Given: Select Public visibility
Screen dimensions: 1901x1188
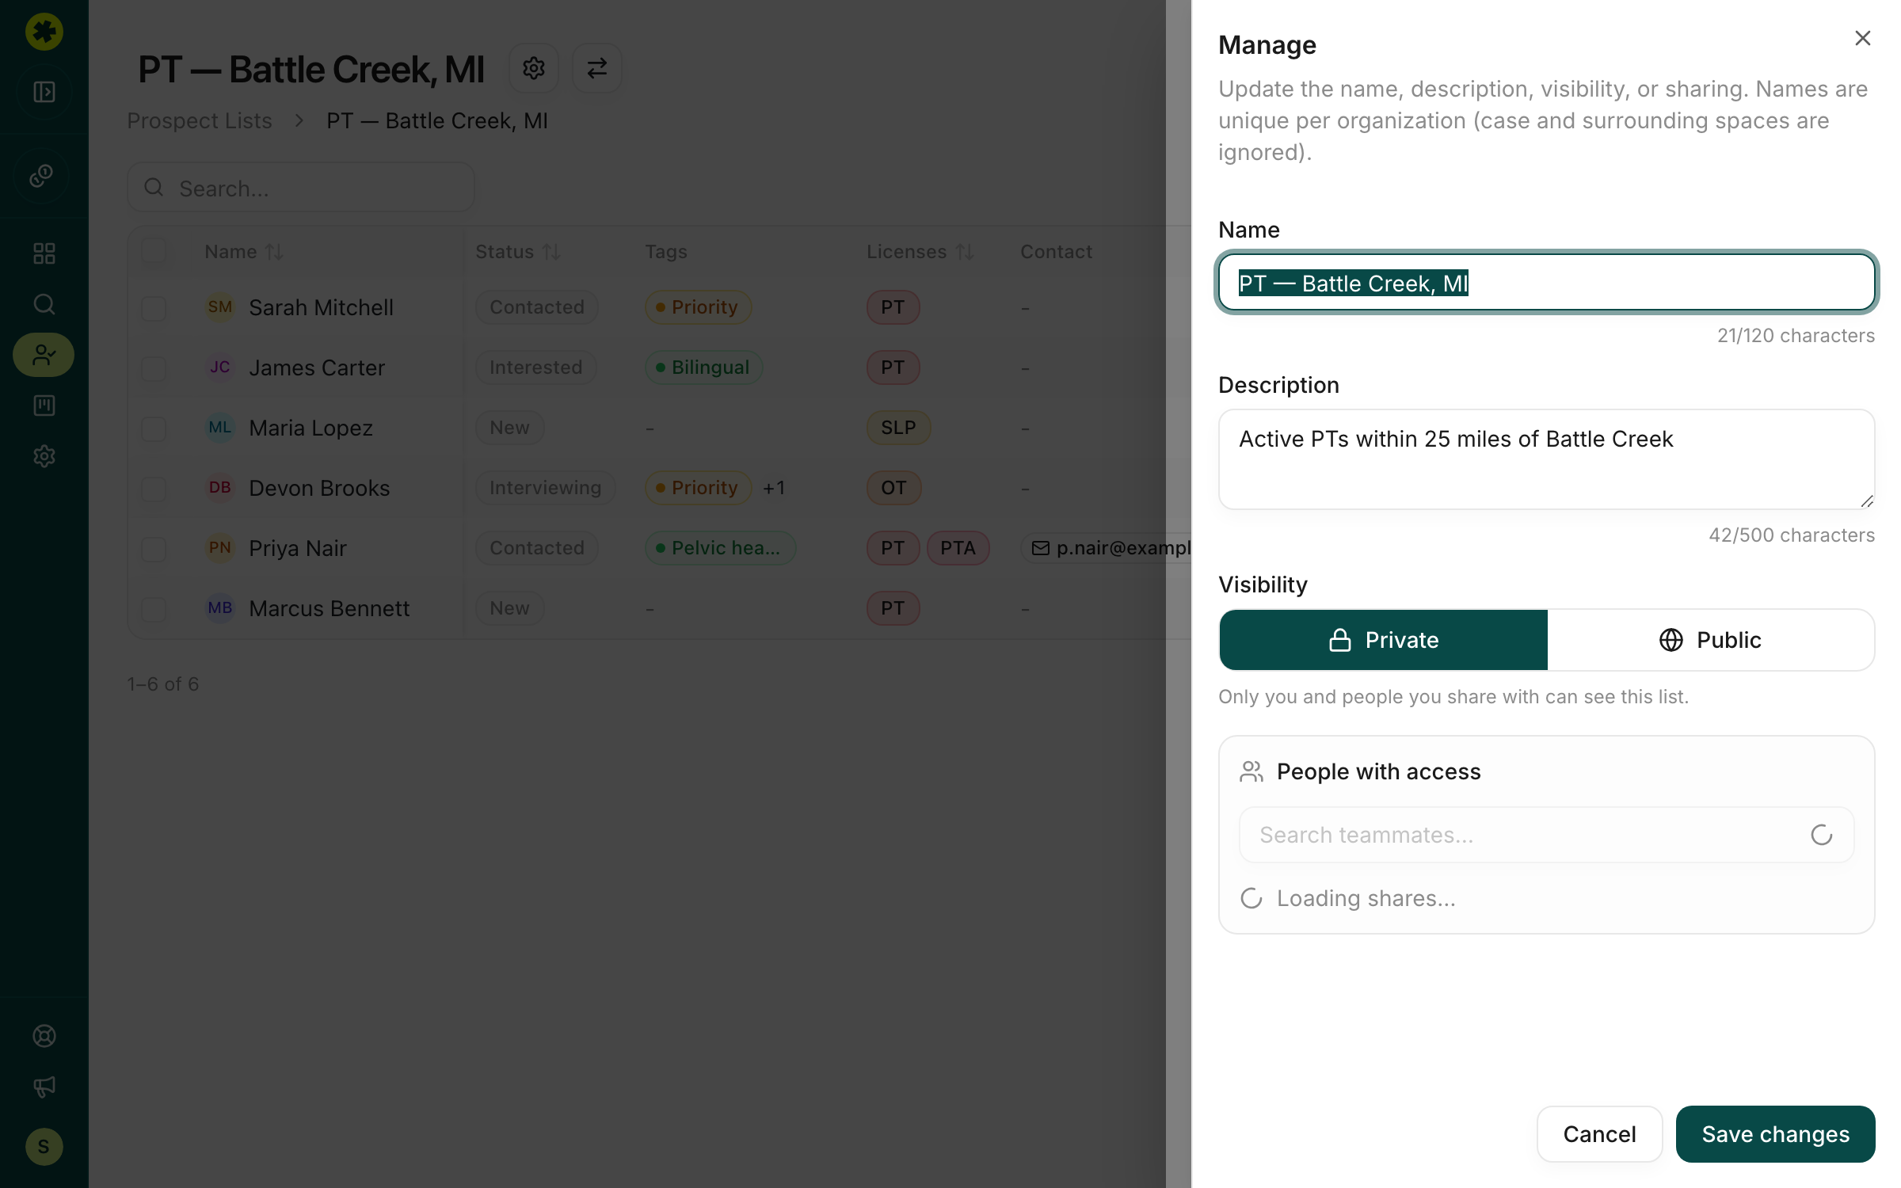Looking at the screenshot, I should coord(1711,640).
